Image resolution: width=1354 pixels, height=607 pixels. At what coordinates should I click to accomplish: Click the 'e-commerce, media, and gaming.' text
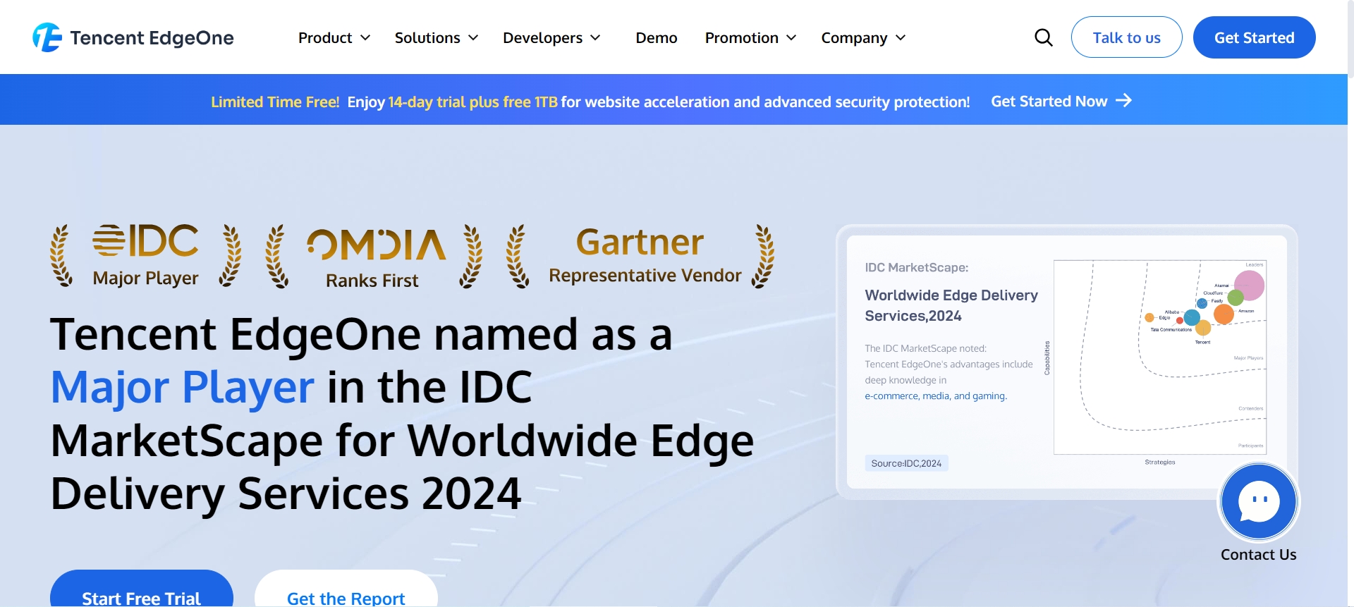[936, 396]
